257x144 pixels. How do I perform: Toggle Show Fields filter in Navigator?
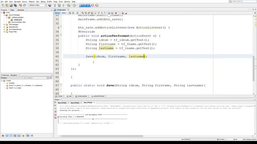[x=7, y=136]
